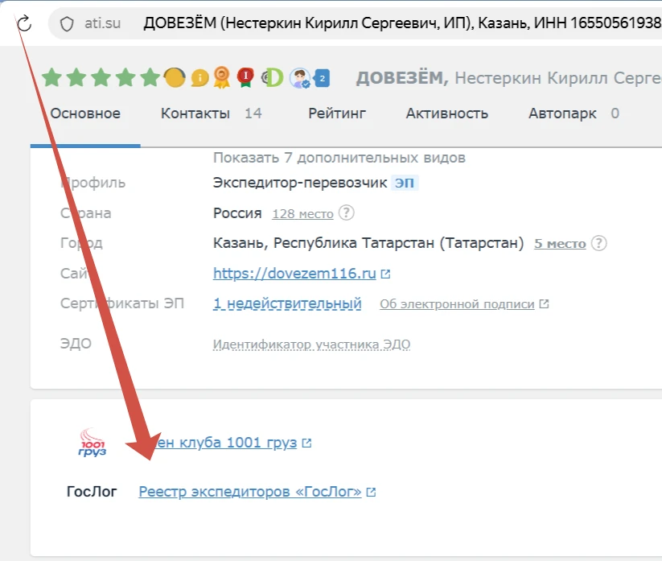
Task: Click Идентификатор участника ЭДО link
Action: click(311, 344)
